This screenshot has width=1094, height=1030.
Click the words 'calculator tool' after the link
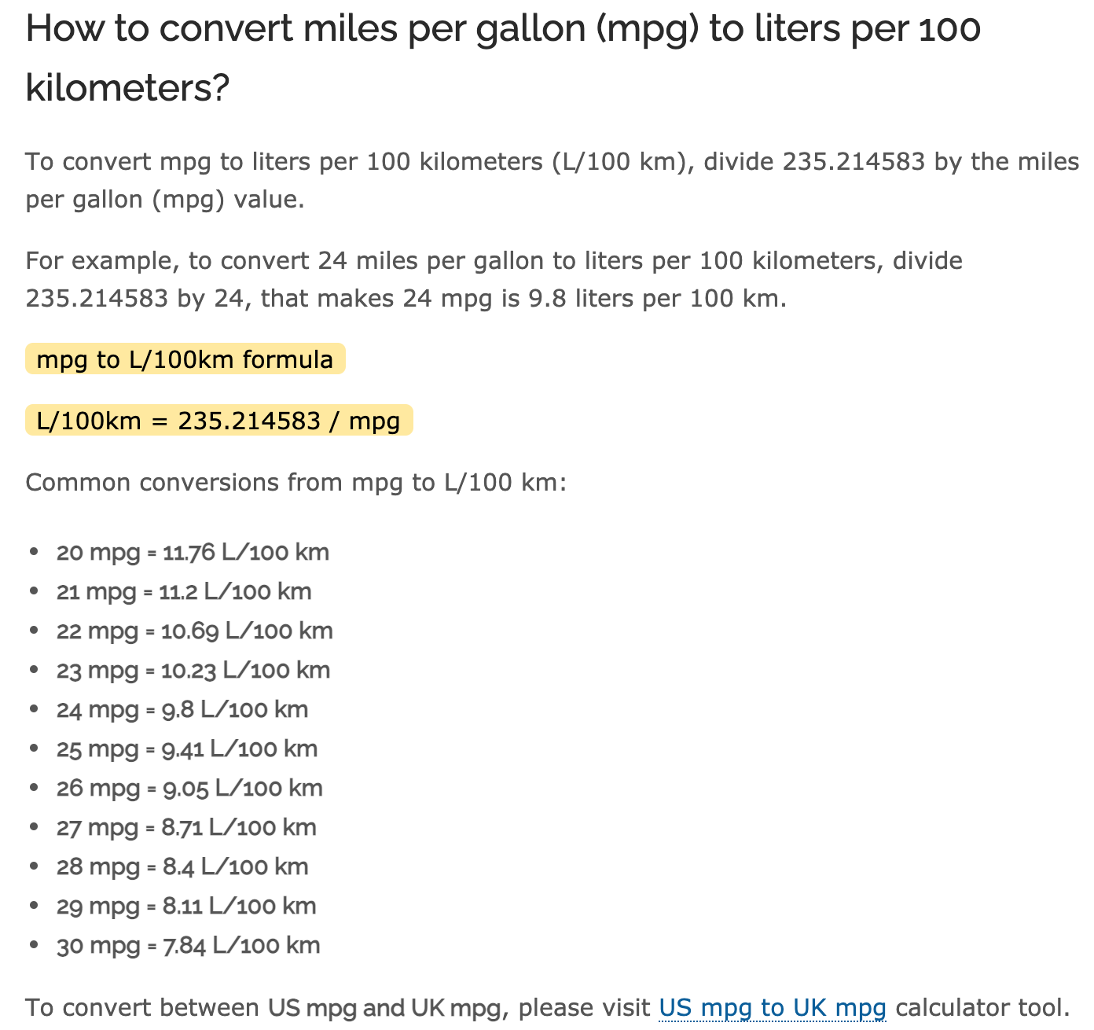pos(982,1008)
